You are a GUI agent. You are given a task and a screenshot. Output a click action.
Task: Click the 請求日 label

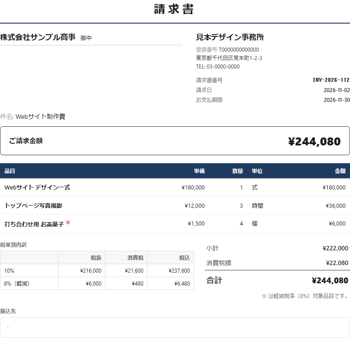(204, 90)
